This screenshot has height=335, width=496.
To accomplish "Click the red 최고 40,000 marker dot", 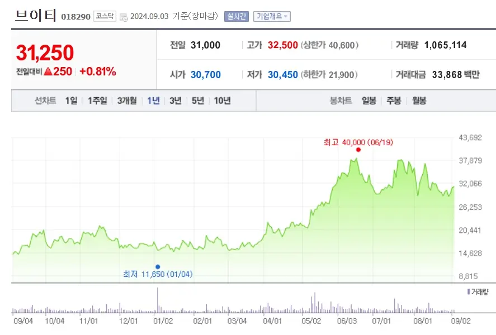I will point(358,150).
